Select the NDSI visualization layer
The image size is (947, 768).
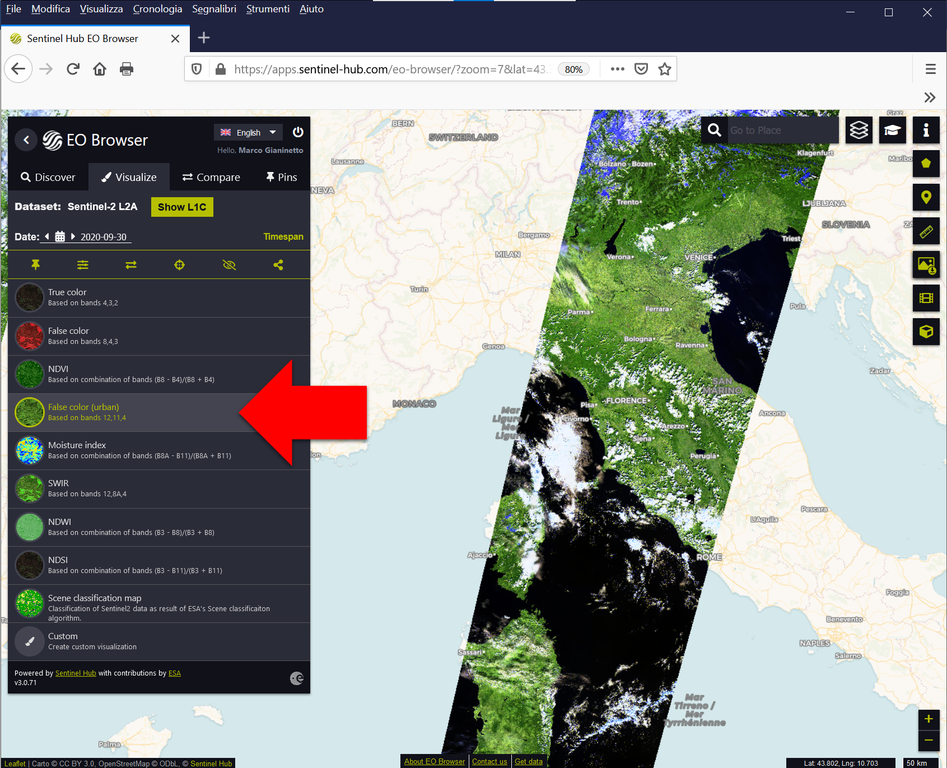click(159, 565)
